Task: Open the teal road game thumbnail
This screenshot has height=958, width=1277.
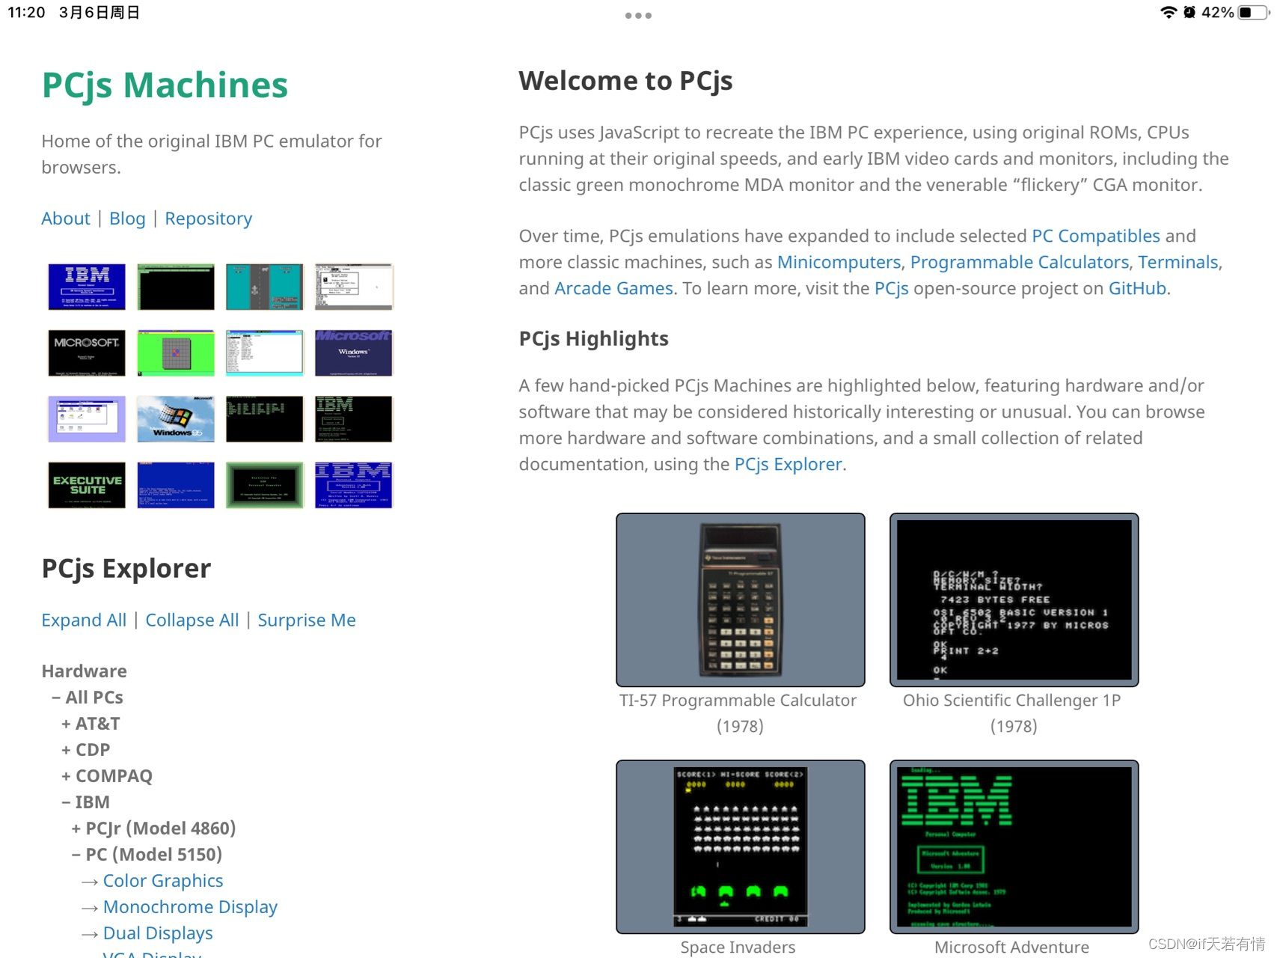Action: coord(265,287)
